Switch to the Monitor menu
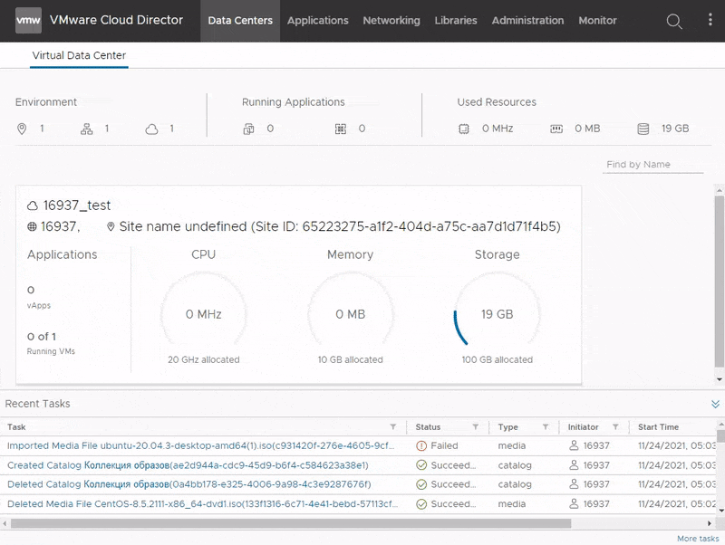This screenshot has height=545, width=725. point(597,21)
